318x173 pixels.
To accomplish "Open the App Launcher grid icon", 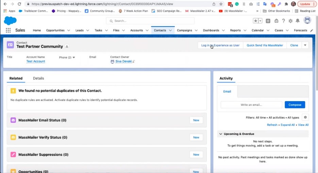I will point(8,30).
